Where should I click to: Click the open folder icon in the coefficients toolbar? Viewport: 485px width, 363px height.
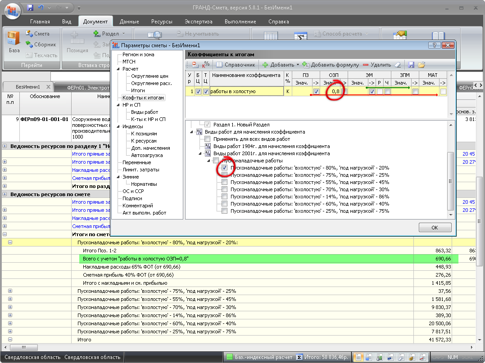click(422, 65)
